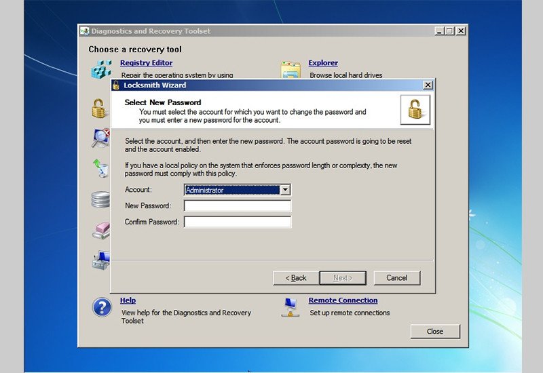Viewport: 543px width, 373px height.
Task: Click the Locksmith Wizard title bar text
Action: point(155,85)
